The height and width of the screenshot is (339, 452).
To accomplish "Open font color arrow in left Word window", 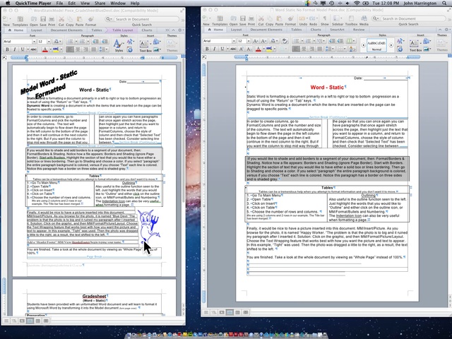I will click(50, 49).
